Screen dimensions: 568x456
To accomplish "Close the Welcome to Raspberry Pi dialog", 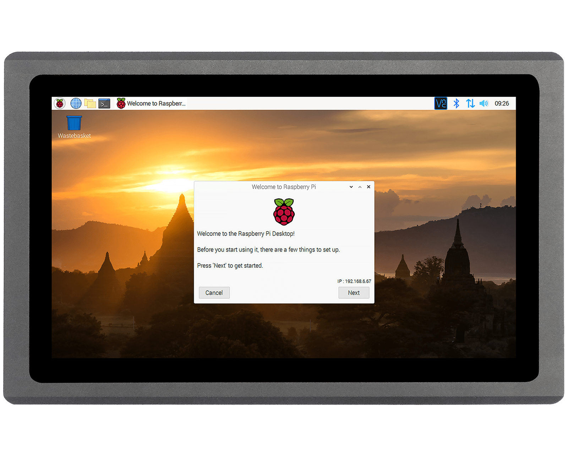I will [x=368, y=187].
